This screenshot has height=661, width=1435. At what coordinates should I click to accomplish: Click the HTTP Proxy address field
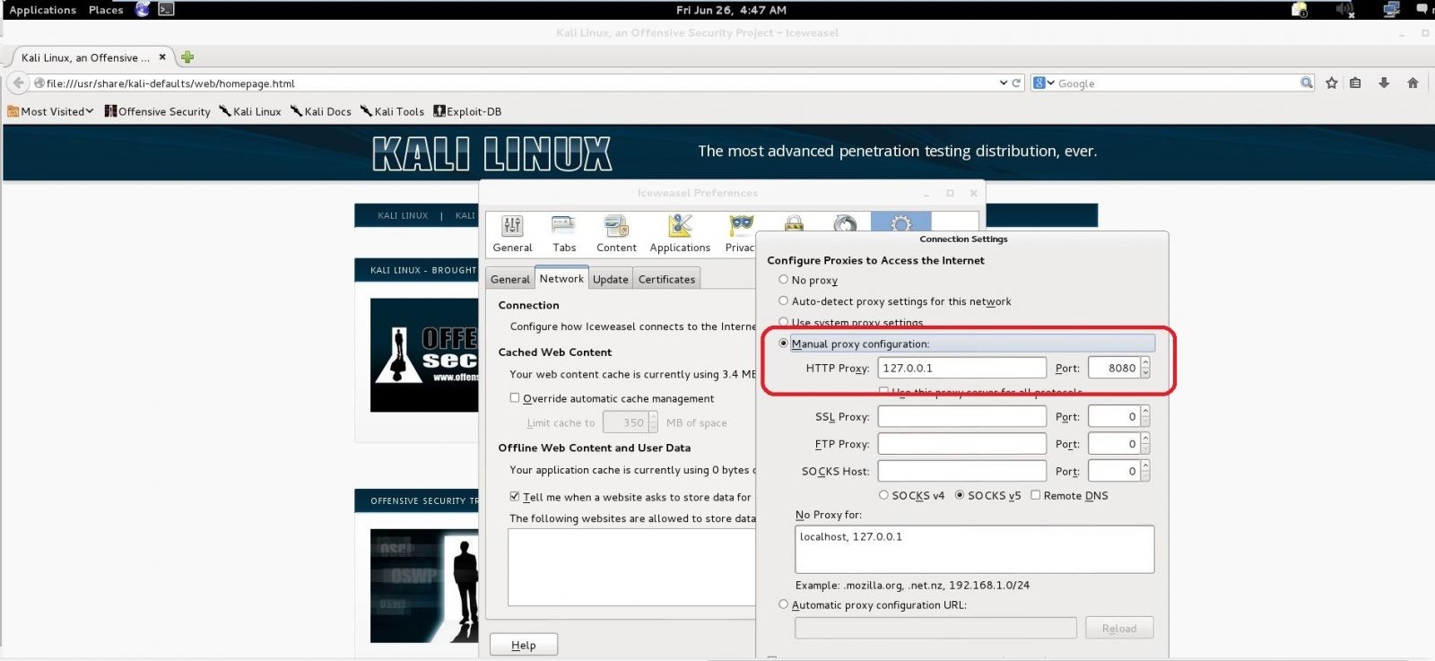click(x=961, y=368)
